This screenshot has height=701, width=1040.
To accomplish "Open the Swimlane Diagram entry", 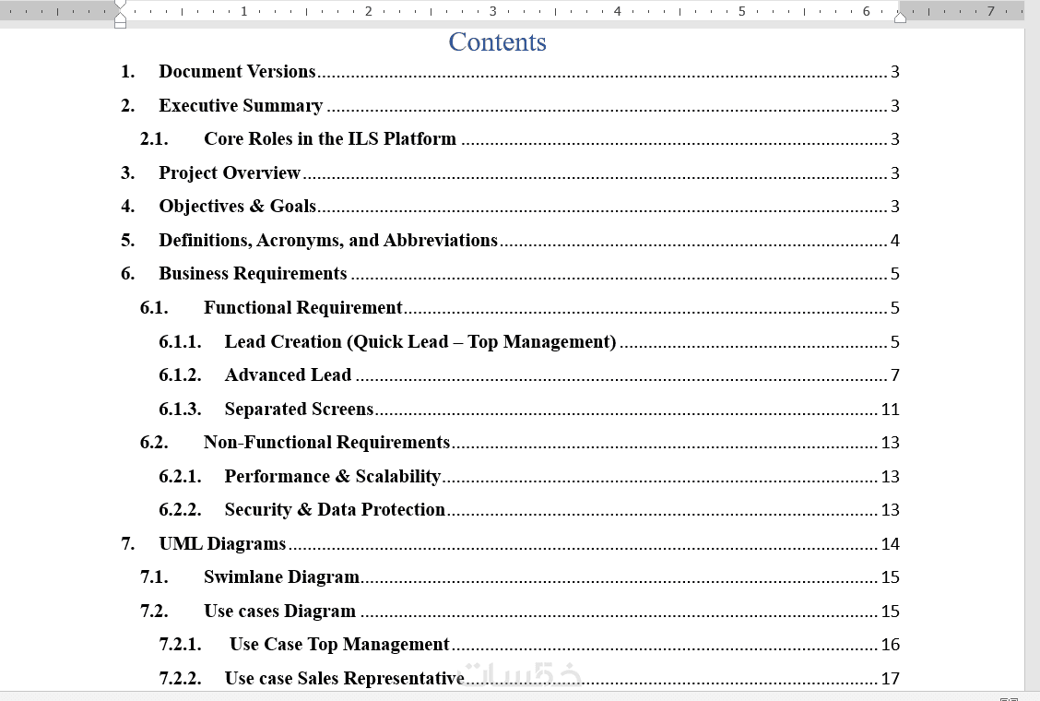I will click(519, 576).
